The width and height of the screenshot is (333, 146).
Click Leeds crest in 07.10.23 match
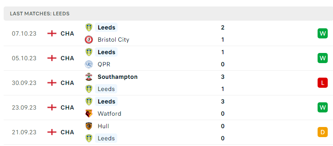[89, 28]
